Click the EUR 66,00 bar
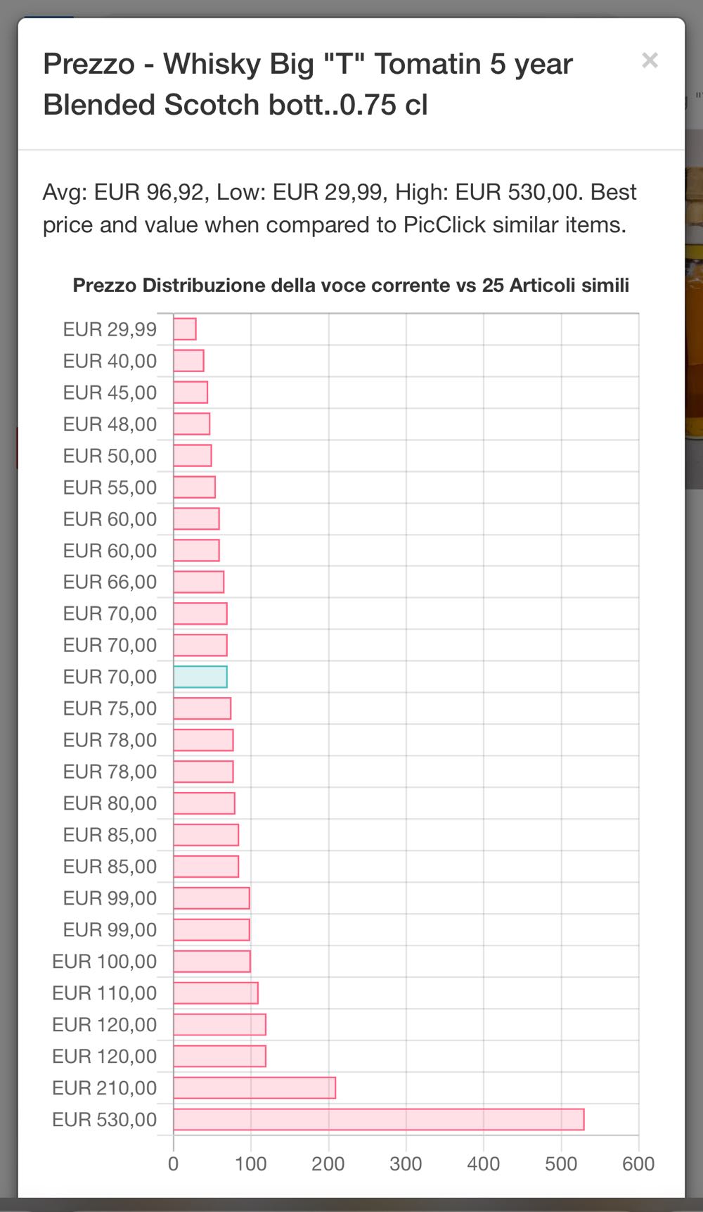 tap(199, 582)
